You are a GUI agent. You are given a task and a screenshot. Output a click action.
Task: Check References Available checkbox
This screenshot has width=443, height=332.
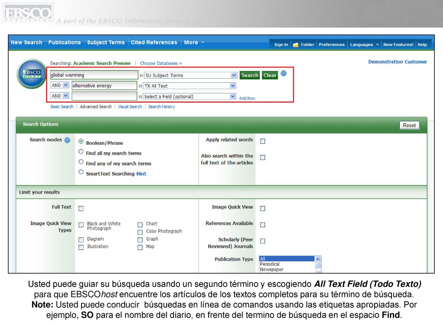[263, 225]
